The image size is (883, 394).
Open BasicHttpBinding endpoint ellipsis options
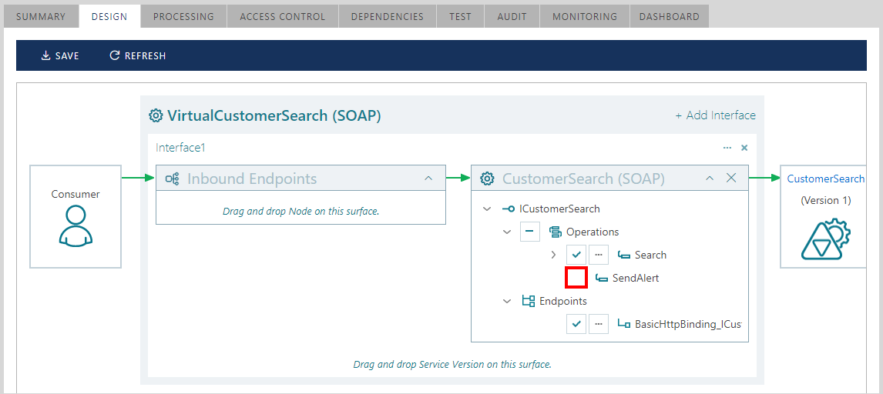pyautogui.click(x=599, y=324)
